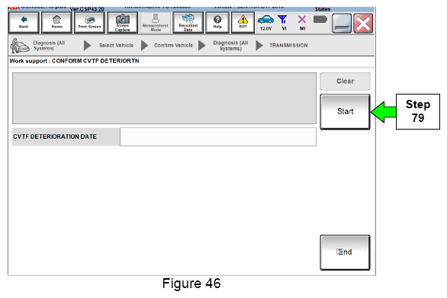This screenshot has width=447, height=298.
Task: Minimize the CONSULT window
Action: coord(342,24)
